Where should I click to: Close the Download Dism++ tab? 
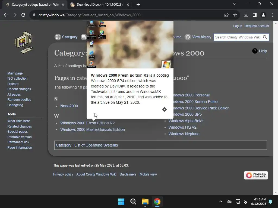click(x=128, y=5)
